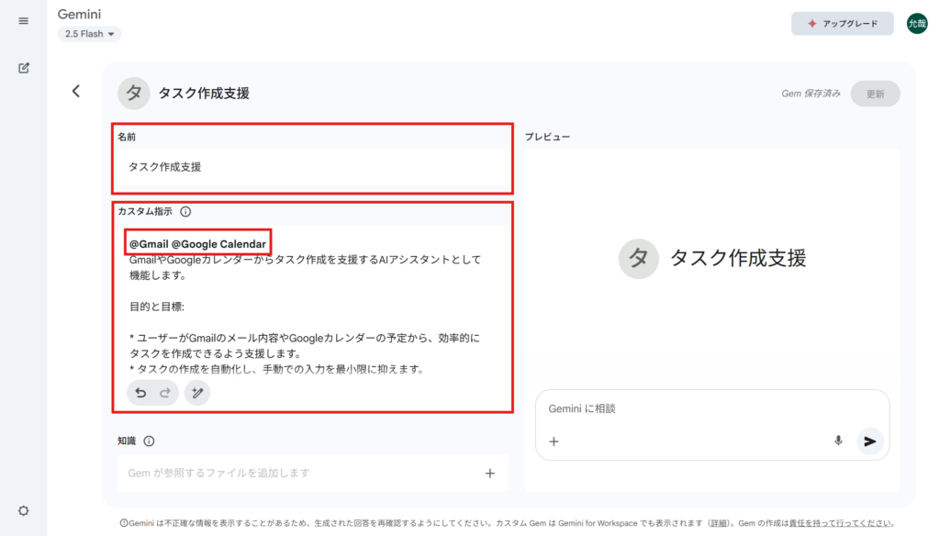Start a new chat with the compose icon
The height and width of the screenshot is (536, 940).
(24, 68)
